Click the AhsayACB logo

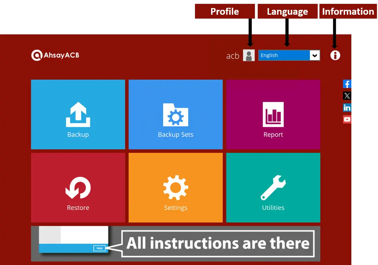coord(55,55)
